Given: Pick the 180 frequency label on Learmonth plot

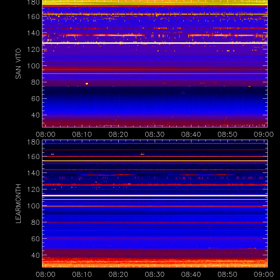Looking at the screenshot, I should 33,142.
